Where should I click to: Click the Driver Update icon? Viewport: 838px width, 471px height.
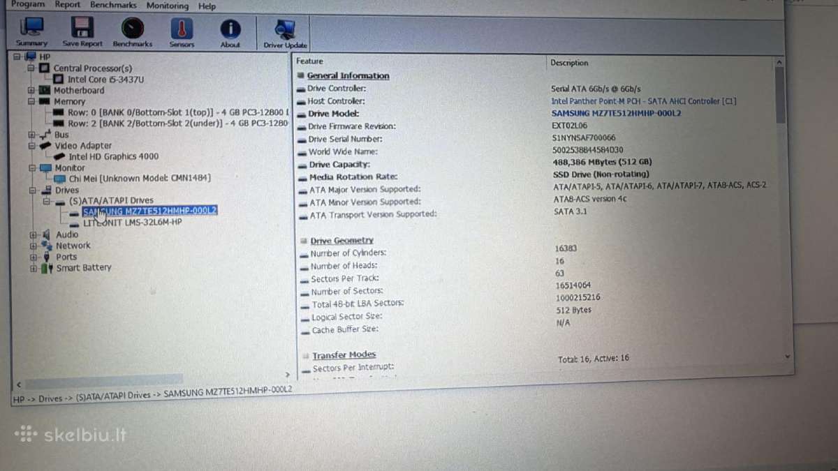285,33
